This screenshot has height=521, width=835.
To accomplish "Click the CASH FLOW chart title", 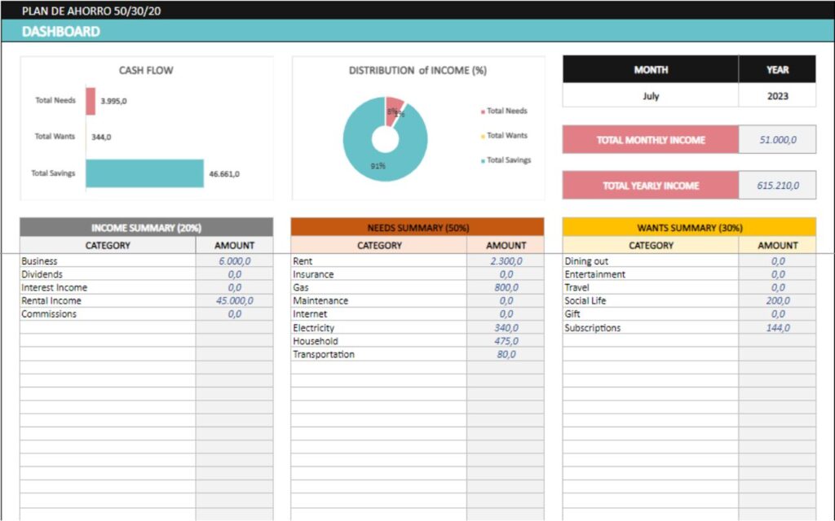I will pyautogui.click(x=146, y=70).
